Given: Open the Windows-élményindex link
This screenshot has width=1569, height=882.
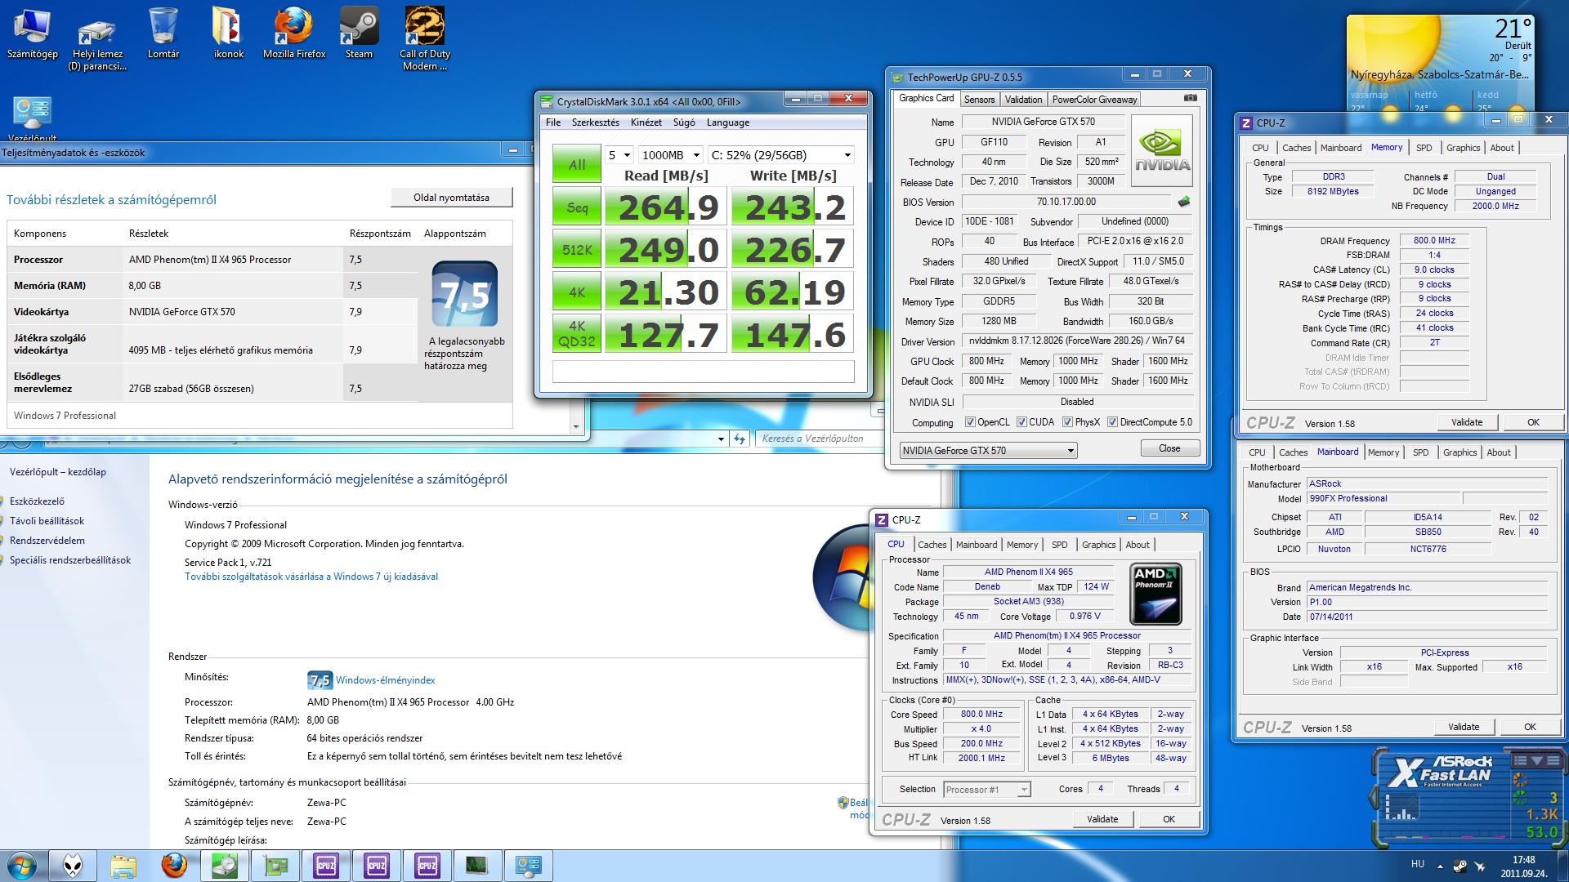Looking at the screenshot, I should 385,680.
